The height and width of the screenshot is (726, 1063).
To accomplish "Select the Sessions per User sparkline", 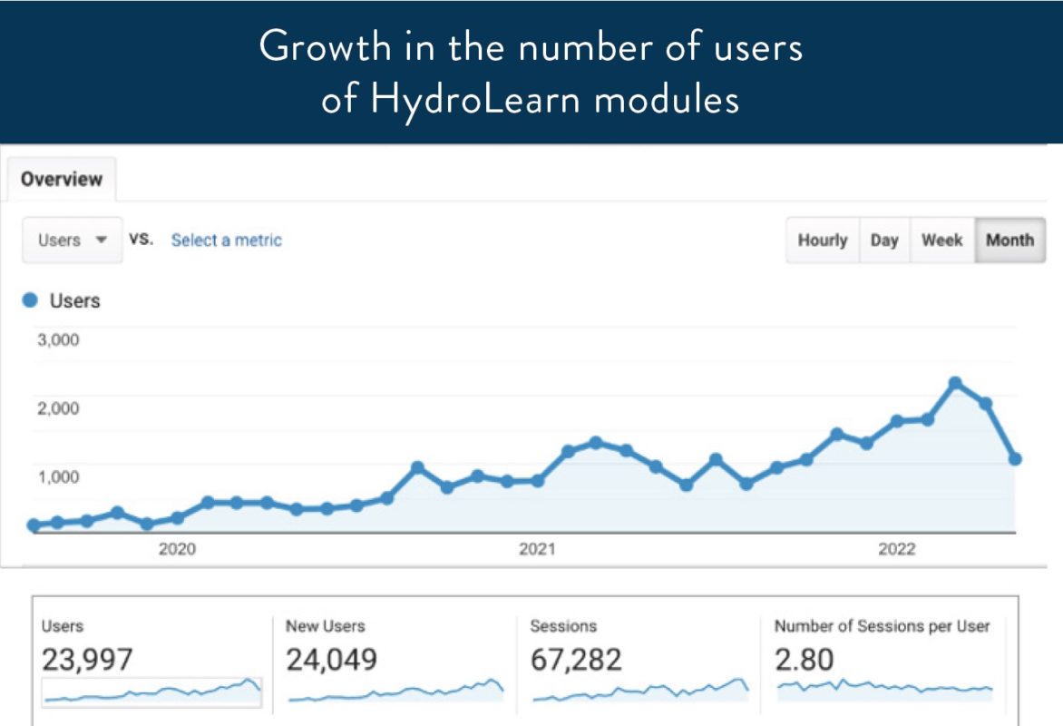I will click(885, 690).
